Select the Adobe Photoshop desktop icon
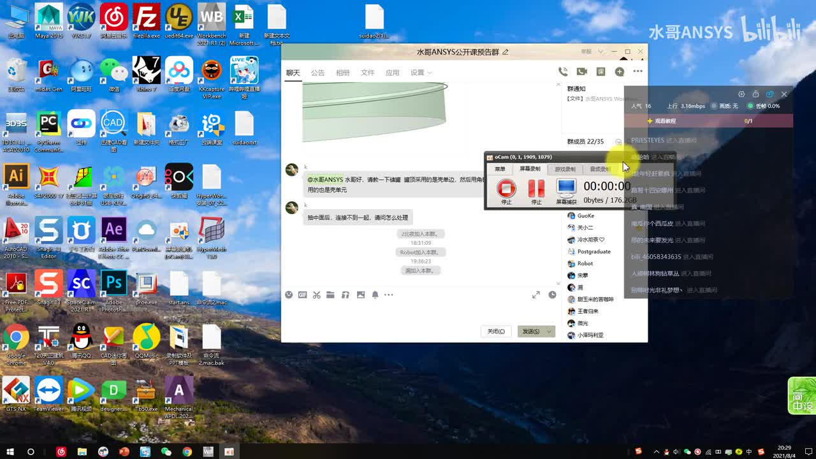Screen dimensions: 816x459 [x=113, y=291]
